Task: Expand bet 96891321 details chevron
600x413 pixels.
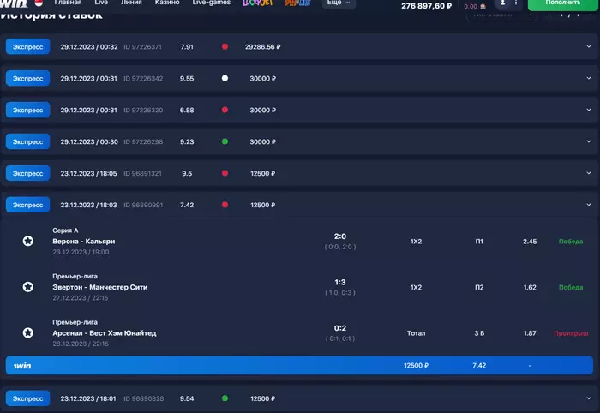Action: [x=589, y=173]
